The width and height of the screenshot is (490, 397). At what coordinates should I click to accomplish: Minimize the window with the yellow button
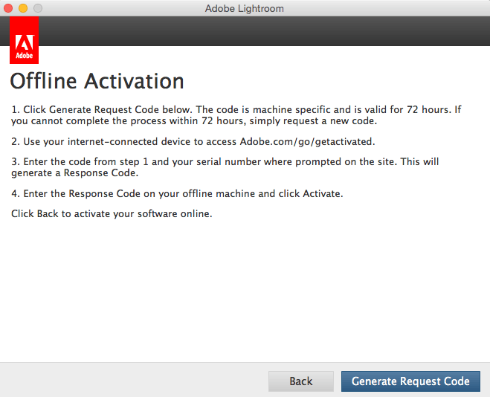[x=23, y=8]
